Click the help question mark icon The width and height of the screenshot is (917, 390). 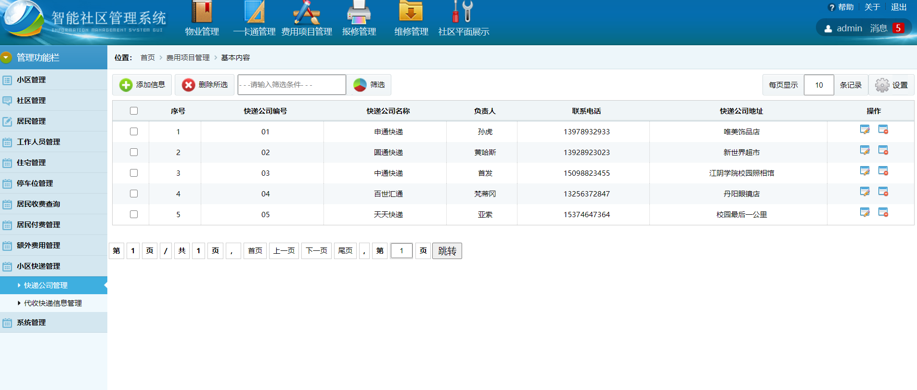[831, 8]
